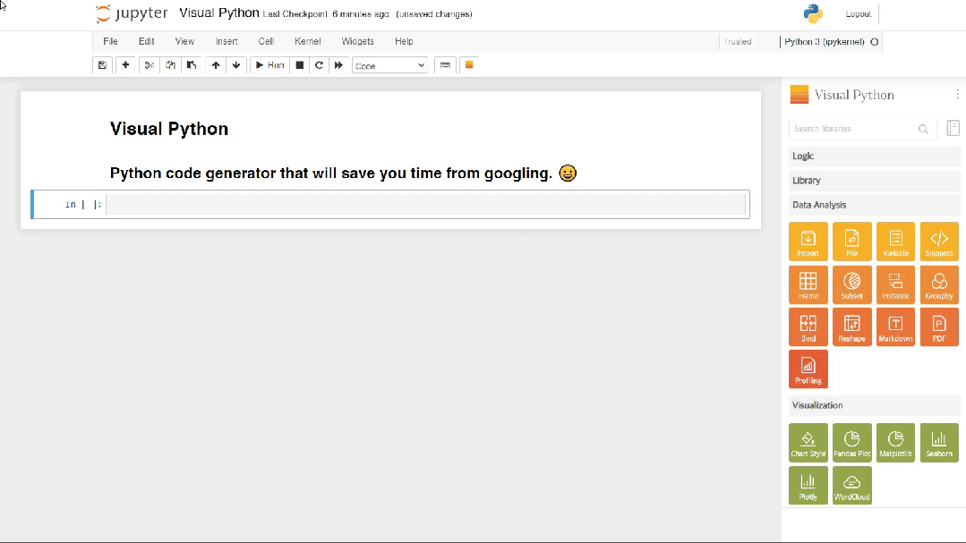966x543 pixels.
Task: Run the selected cell
Action: click(x=269, y=65)
